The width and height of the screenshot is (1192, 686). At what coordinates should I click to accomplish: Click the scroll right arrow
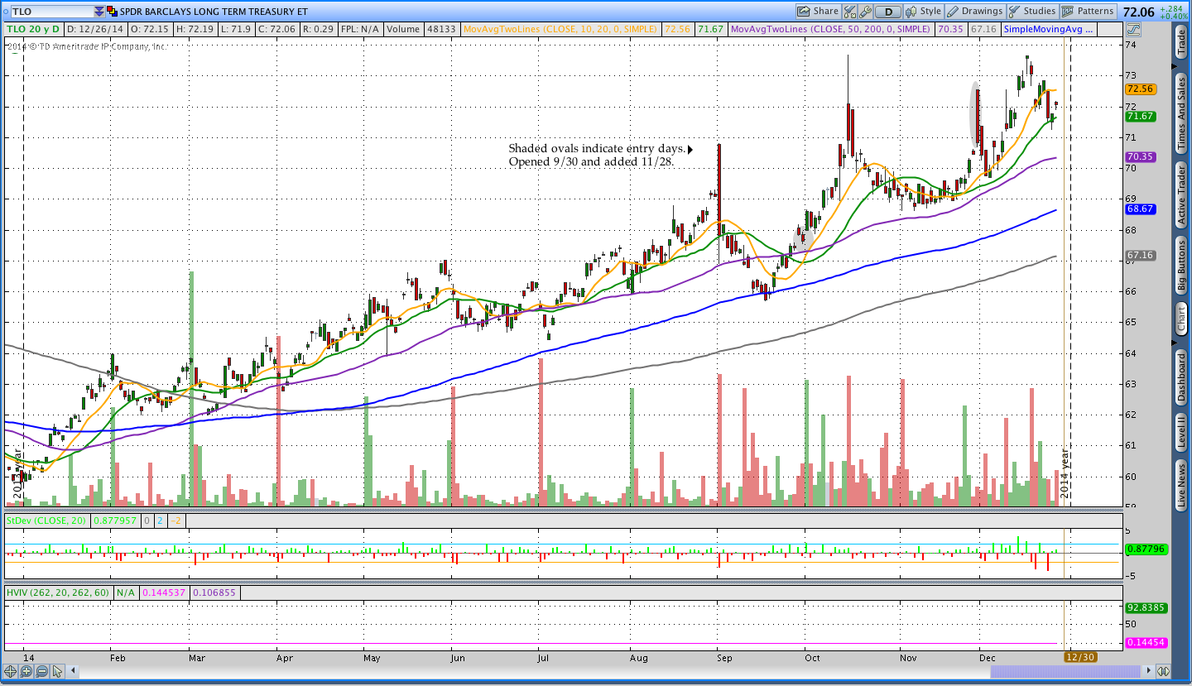pyautogui.click(x=1150, y=671)
